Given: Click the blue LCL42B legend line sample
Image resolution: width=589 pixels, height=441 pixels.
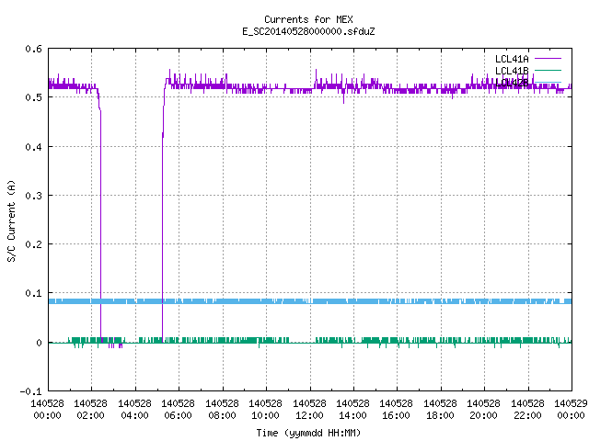Looking at the screenshot, I should [x=548, y=82].
